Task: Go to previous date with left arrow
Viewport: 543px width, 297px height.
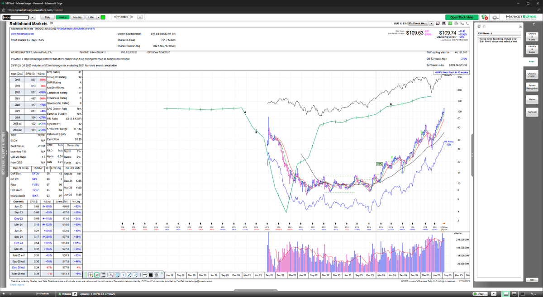Action: [114, 17]
